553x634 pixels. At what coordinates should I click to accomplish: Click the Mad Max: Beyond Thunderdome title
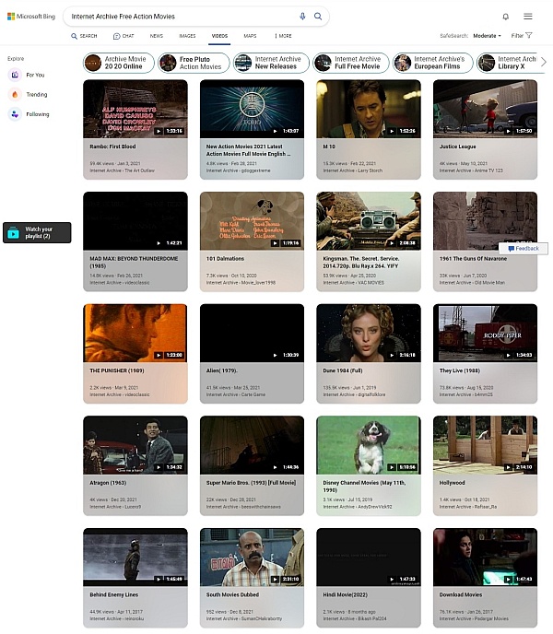[x=134, y=262]
